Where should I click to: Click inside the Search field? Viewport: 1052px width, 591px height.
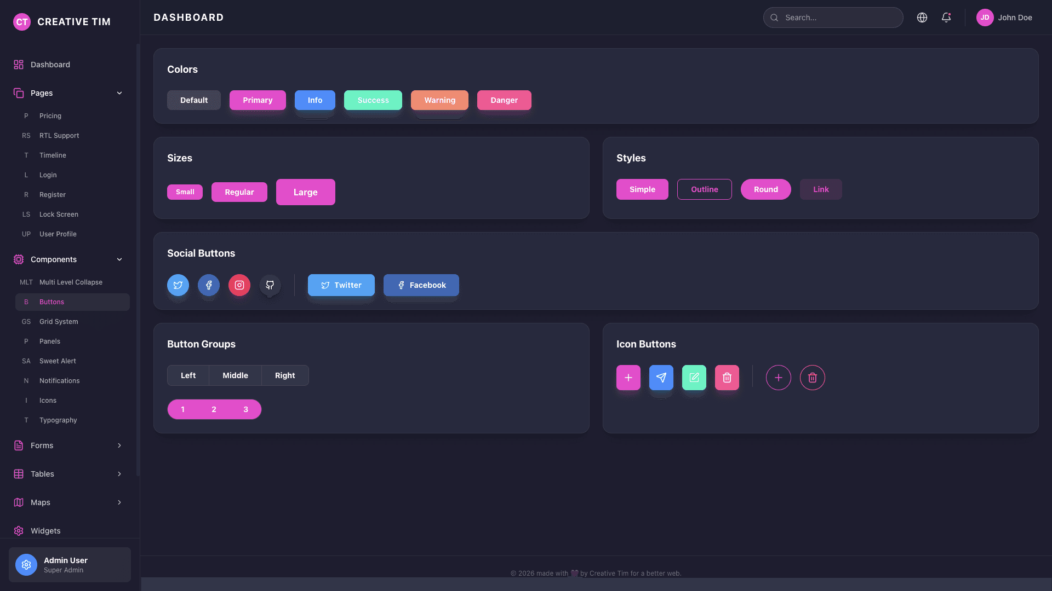click(x=833, y=18)
